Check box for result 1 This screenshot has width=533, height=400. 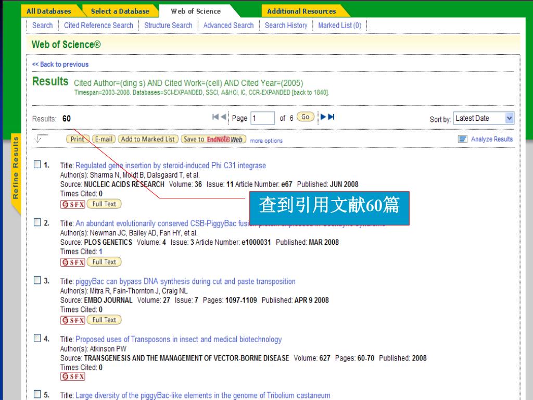(37, 164)
